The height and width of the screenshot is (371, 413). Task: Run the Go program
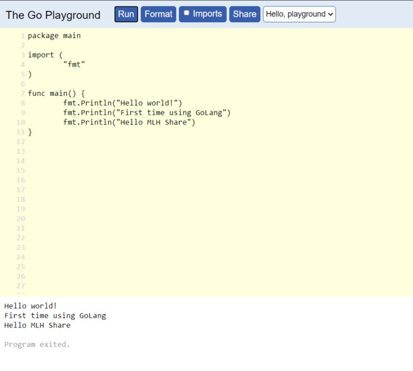tap(126, 14)
